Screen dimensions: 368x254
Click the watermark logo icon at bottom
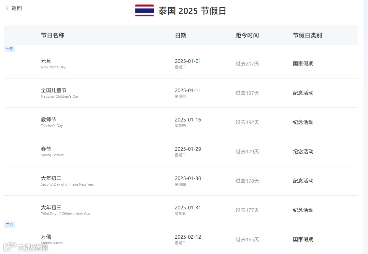(x=9, y=247)
